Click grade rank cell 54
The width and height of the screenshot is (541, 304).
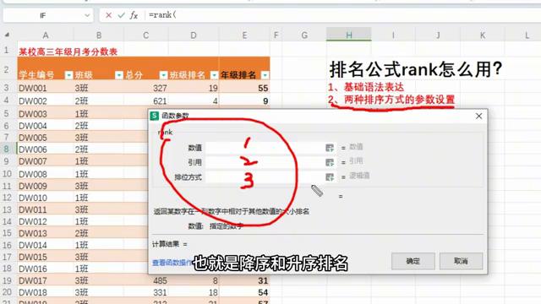[244, 292]
